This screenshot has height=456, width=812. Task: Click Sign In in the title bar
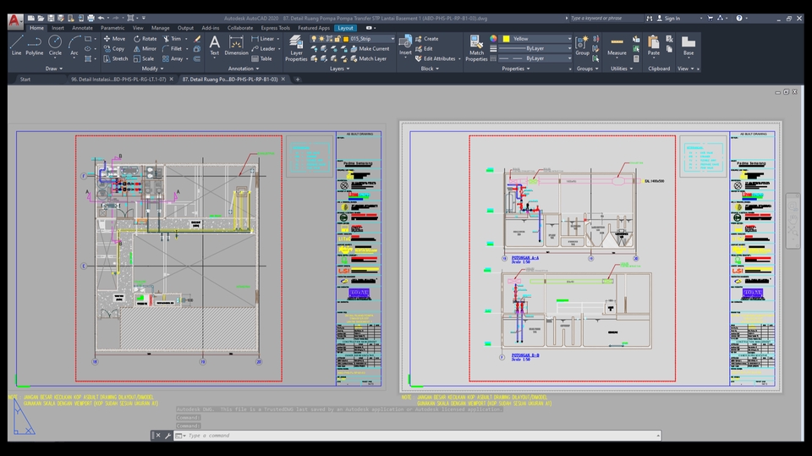[672, 18]
